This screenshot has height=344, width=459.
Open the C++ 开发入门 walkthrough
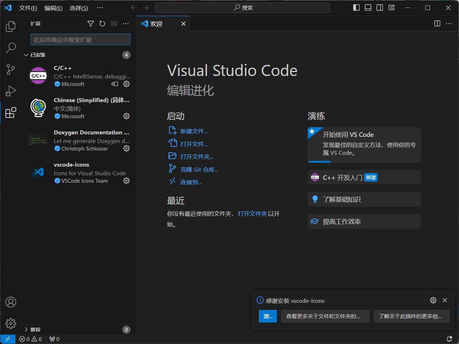(364, 177)
